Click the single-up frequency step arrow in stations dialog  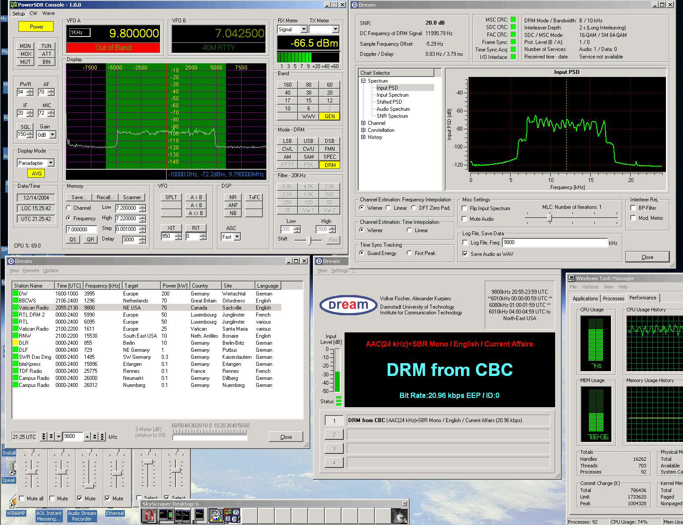point(87,437)
